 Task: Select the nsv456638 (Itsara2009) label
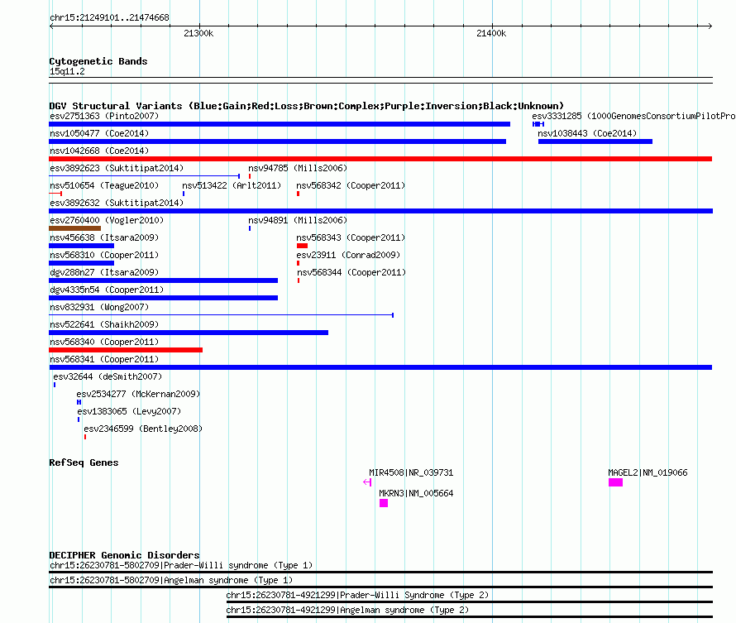[x=104, y=237]
